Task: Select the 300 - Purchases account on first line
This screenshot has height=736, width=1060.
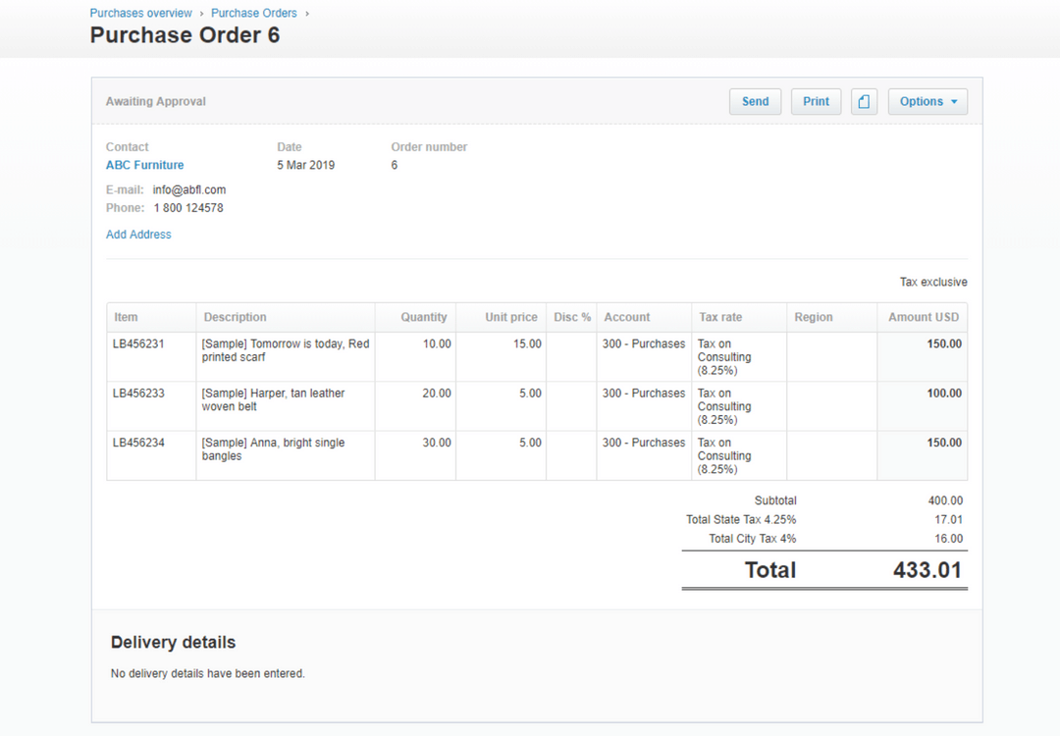Action: coord(643,344)
